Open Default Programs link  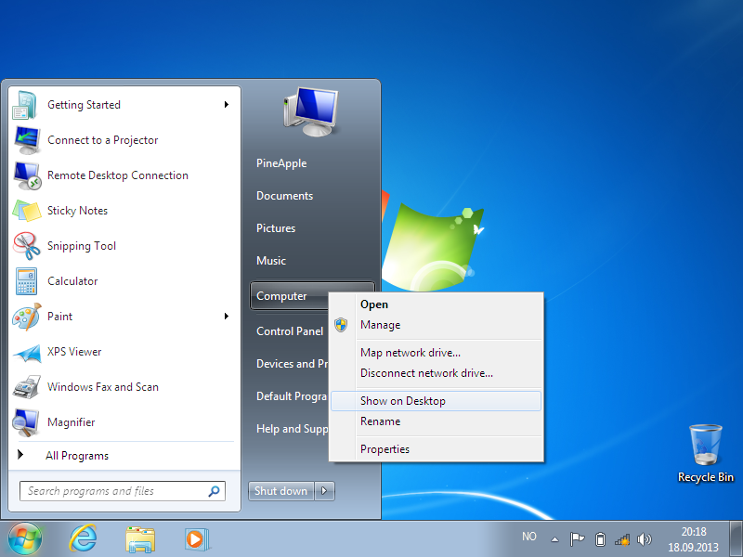[x=292, y=396]
